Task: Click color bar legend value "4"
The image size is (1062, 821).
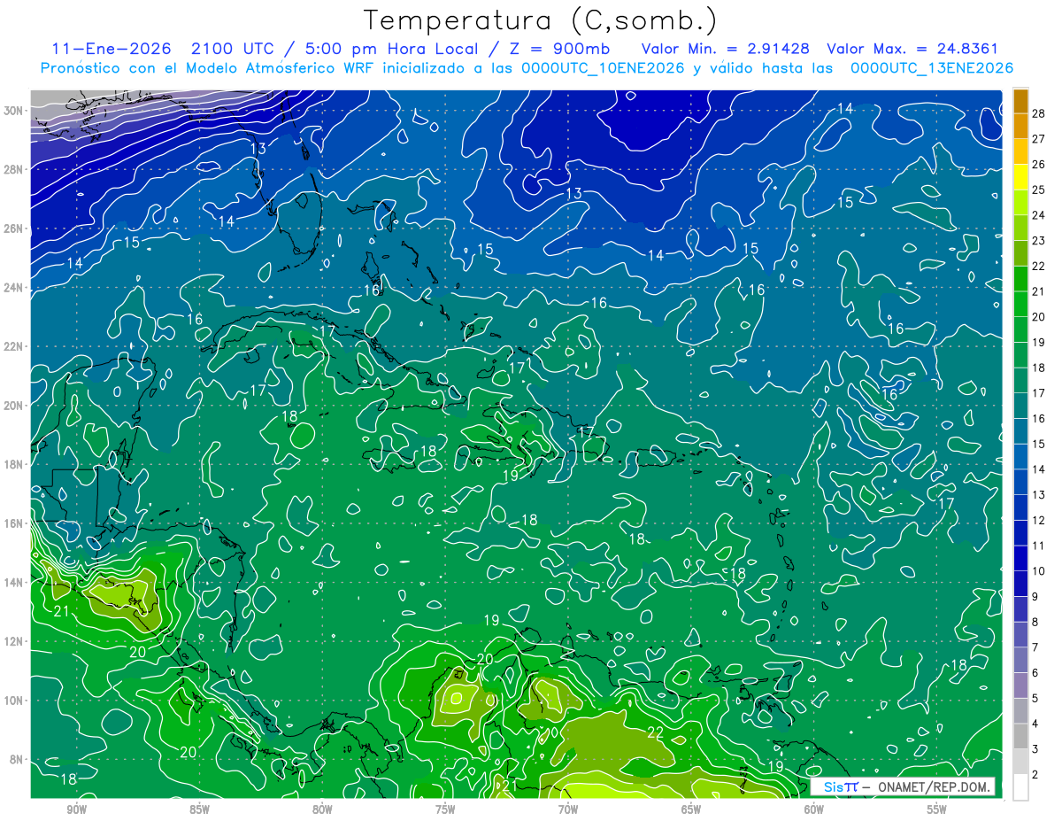Action: click(1035, 724)
